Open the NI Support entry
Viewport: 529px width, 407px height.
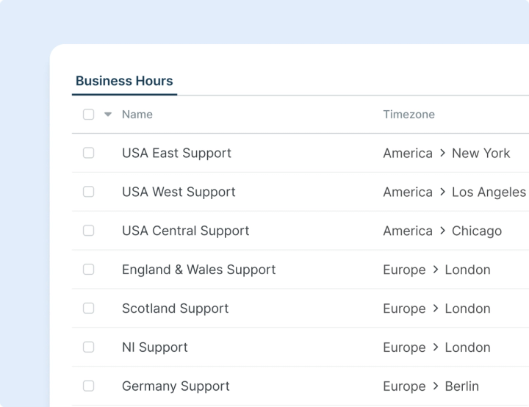[154, 347]
